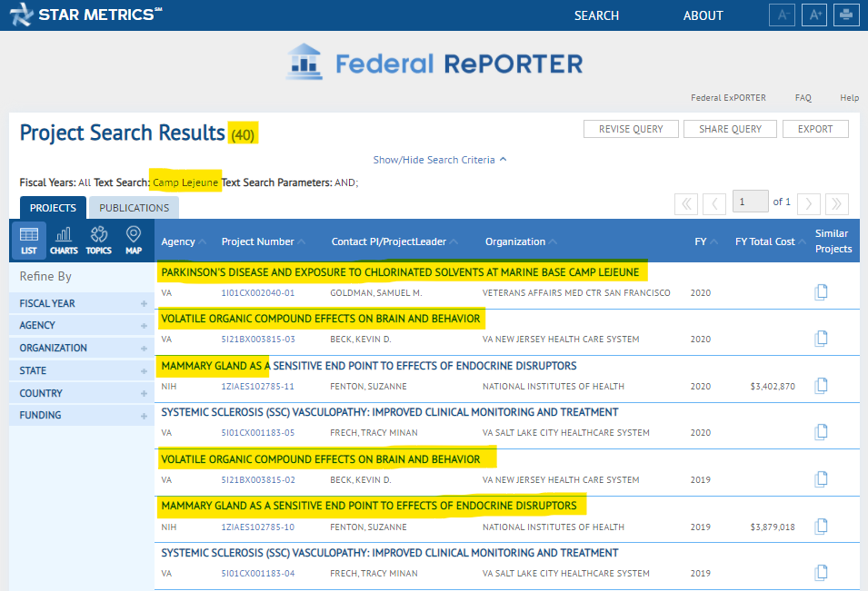Viewport: 868px width, 591px height.
Task: Expand the FISCAL YEAR refine filter
Action: (x=82, y=303)
